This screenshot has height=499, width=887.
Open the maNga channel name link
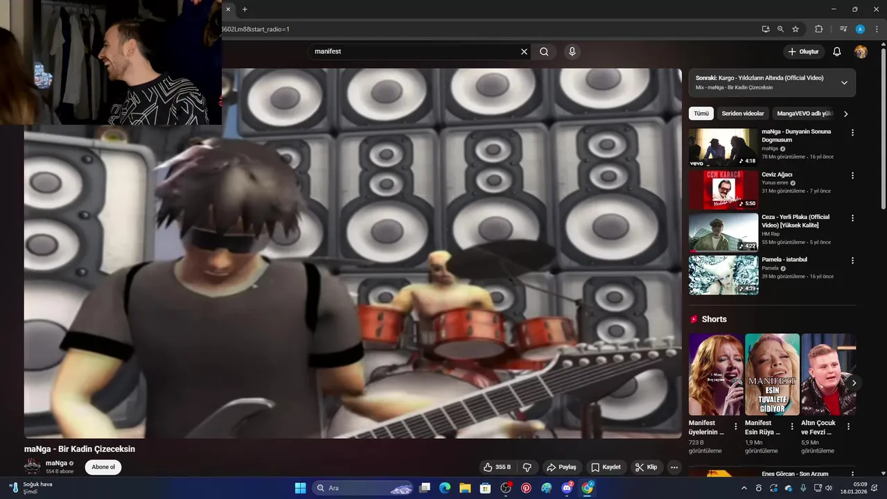(x=56, y=463)
